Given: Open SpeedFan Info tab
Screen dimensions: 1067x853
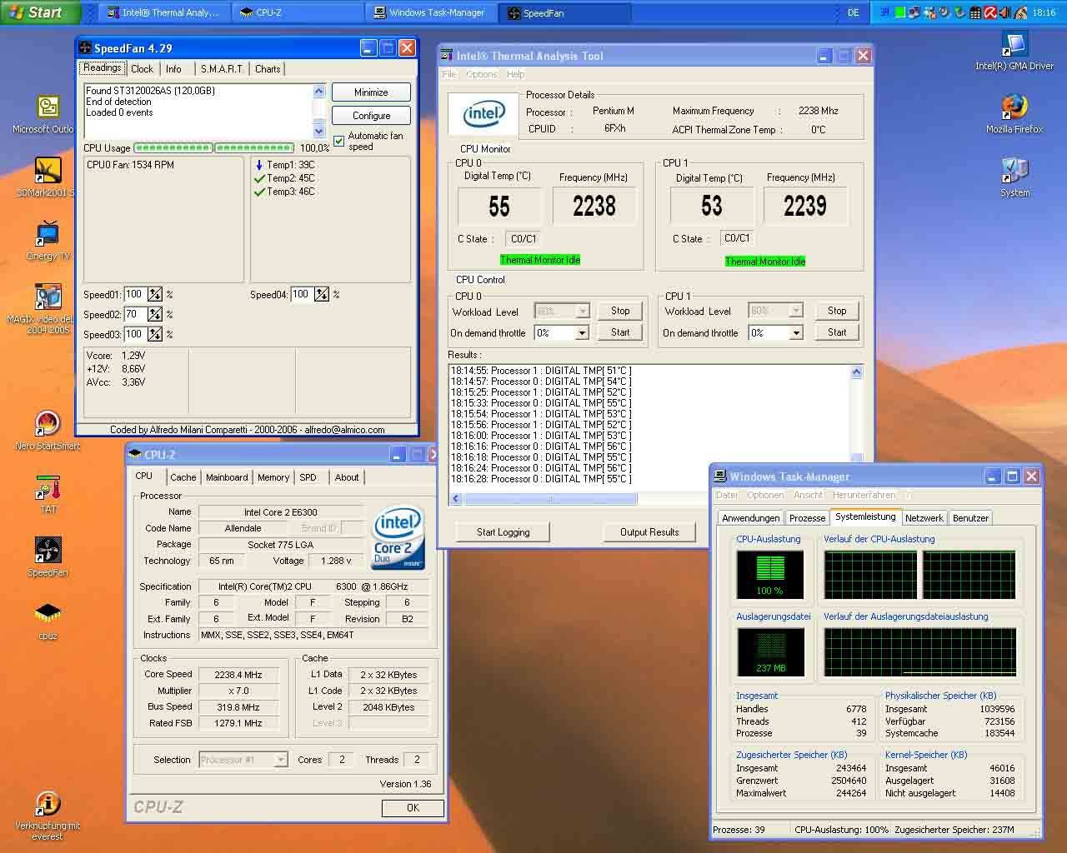Looking at the screenshot, I should [173, 69].
